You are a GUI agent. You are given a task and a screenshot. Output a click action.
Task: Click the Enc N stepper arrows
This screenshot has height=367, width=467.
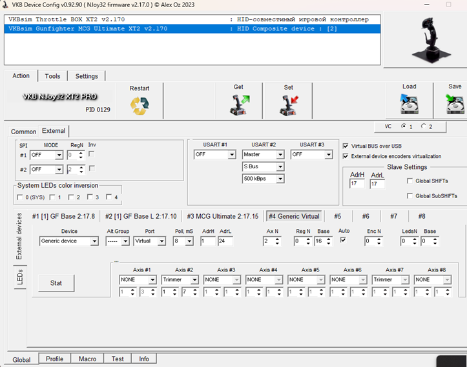379,241
